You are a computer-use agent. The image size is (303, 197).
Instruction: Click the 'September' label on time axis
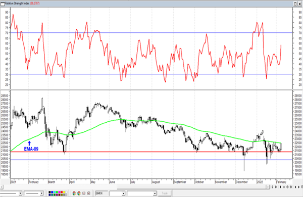(180, 182)
